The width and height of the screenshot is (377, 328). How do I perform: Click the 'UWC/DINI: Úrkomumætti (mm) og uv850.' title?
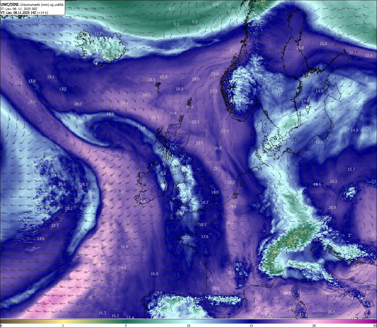click(32, 4)
